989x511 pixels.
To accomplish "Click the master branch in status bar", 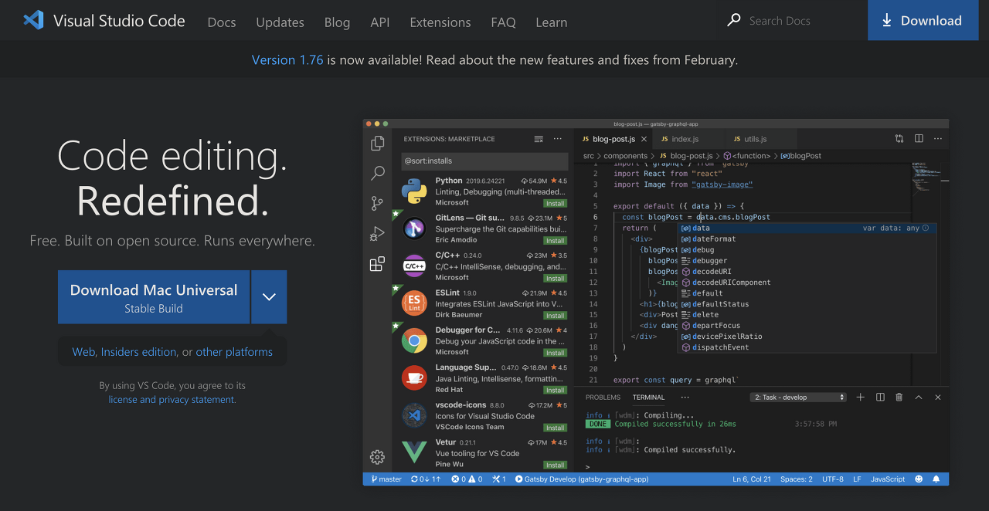I will [x=386, y=479].
